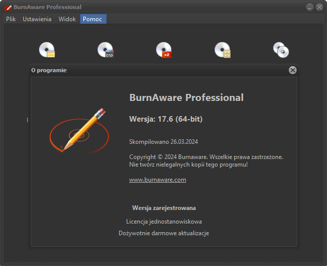Screen dimensions: 327x266
Task: Close the BurnAware Professional window
Action: tap(319, 7)
